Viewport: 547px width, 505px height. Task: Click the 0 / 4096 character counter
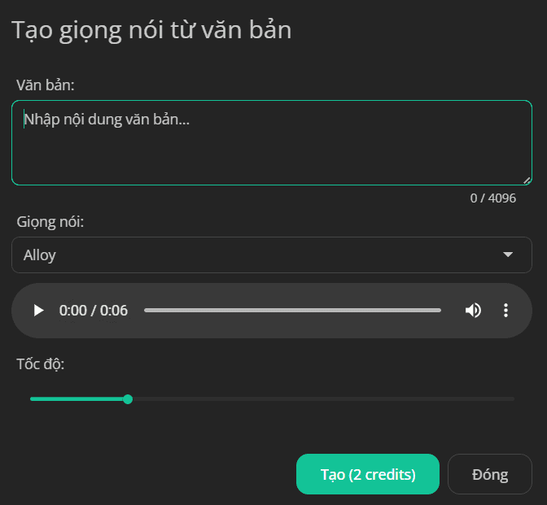tap(493, 198)
